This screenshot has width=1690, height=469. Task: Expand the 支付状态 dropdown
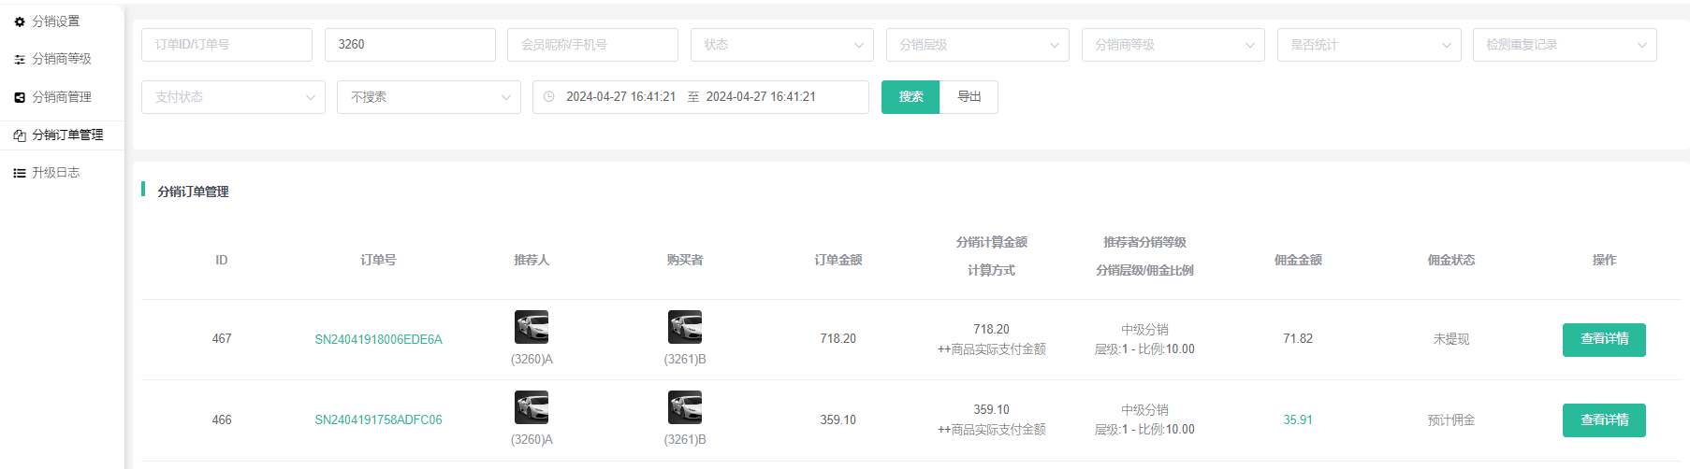click(233, 97)
